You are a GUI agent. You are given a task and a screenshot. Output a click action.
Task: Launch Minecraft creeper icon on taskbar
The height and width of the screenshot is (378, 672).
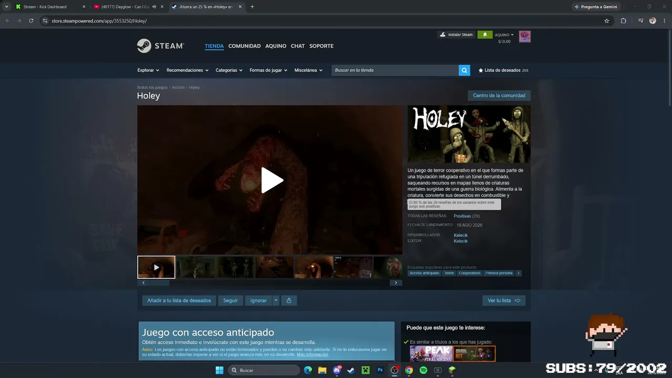(365, 370)
